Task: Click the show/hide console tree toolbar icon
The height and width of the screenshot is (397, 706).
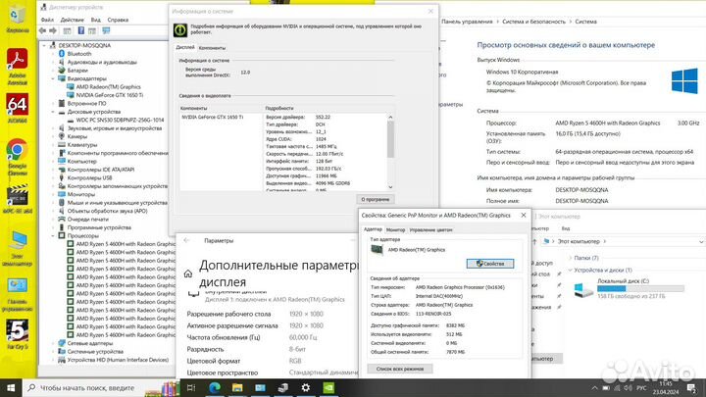Action: 67,30
